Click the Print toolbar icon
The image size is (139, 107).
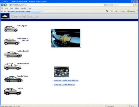[116, 11]
